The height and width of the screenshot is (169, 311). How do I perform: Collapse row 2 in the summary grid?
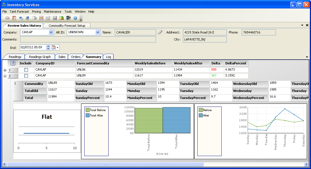5,76
